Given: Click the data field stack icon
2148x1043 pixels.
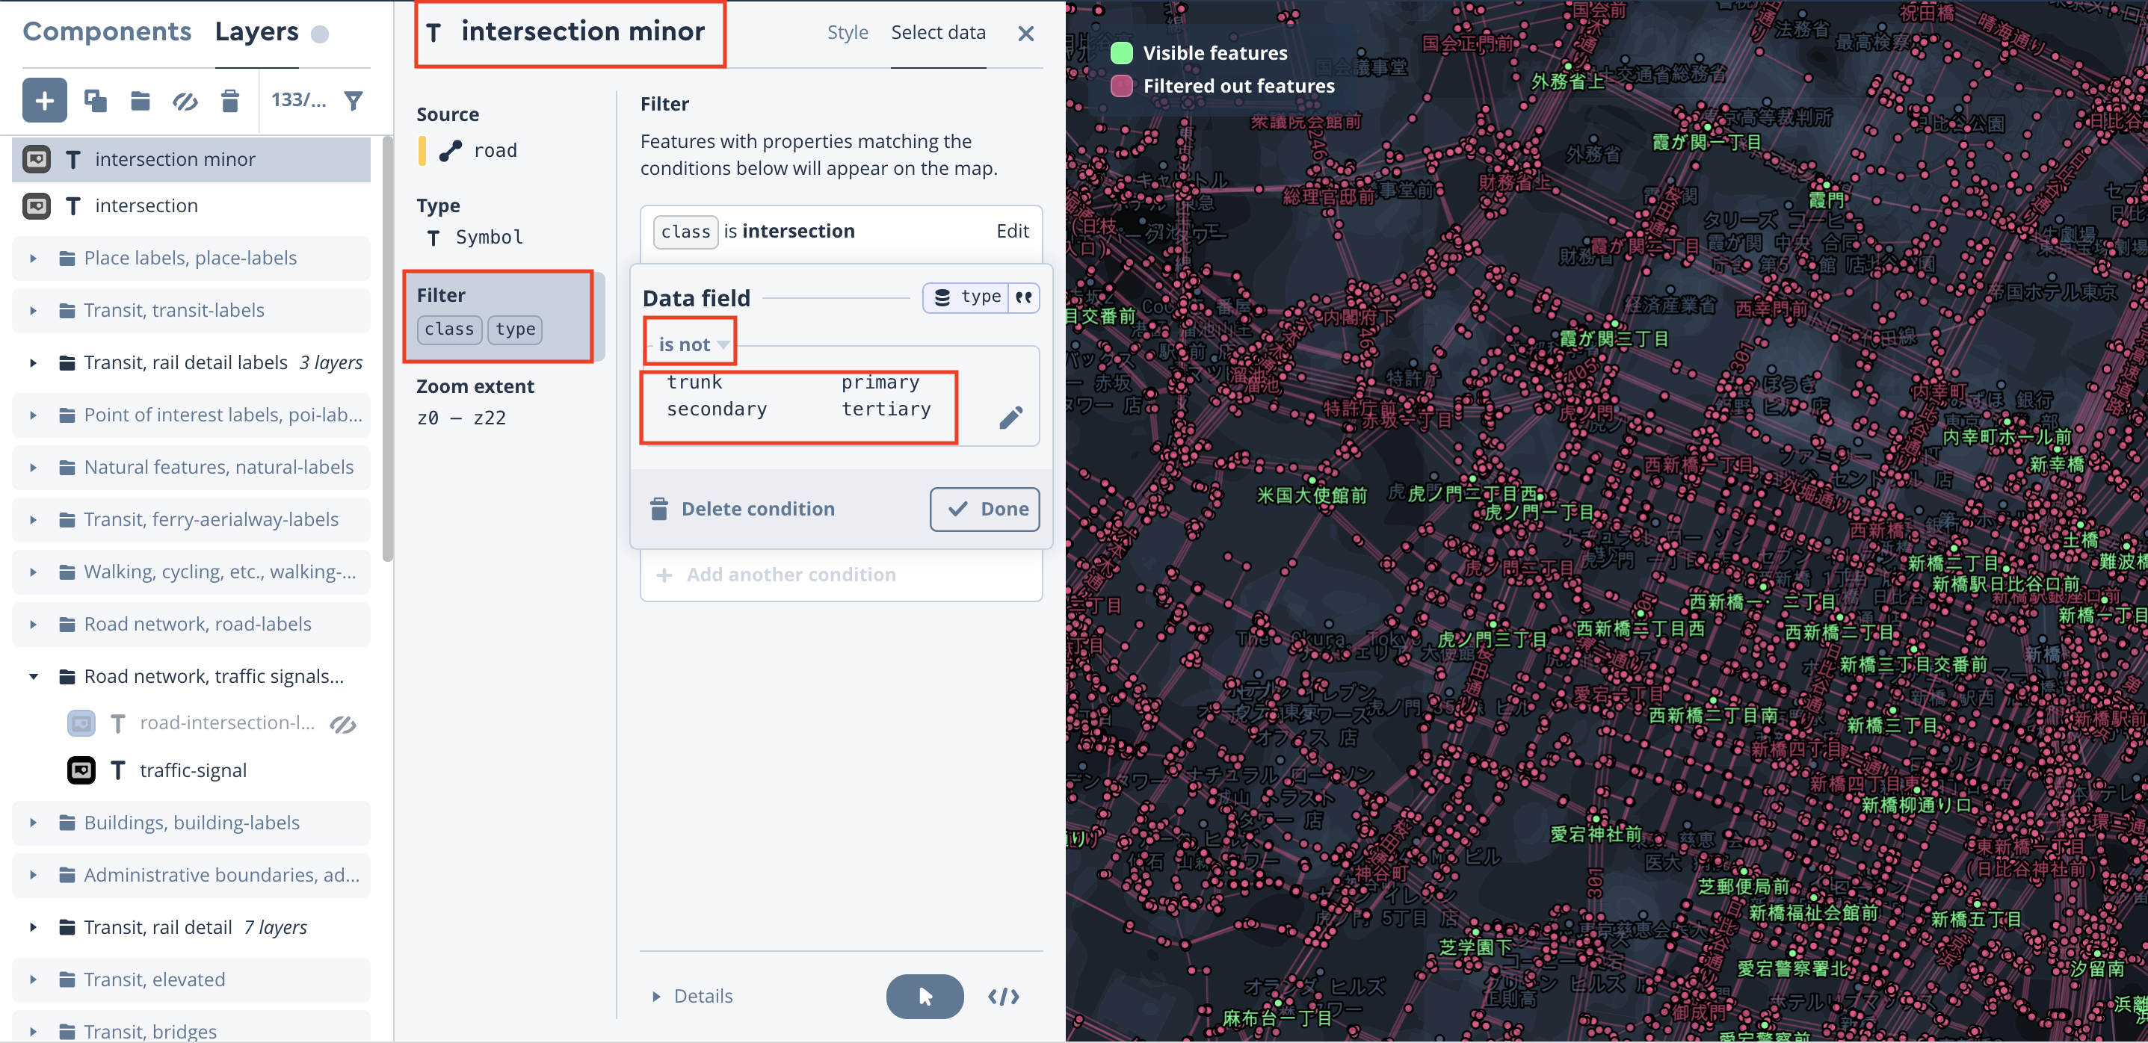Looking at the screenshot, I should tap(942, 297).
